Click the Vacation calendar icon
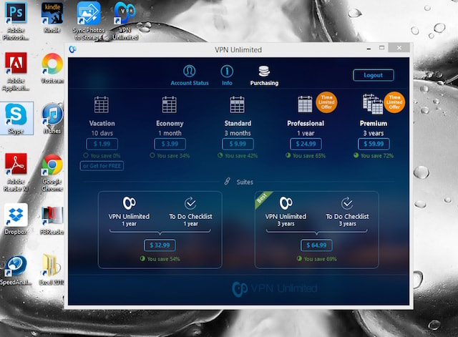Screen dimensions: 458x337 (102, 104)
